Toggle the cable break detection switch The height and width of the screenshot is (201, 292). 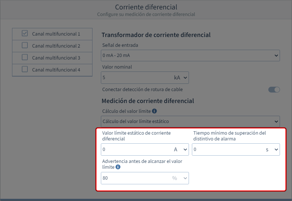click(274, 90)
